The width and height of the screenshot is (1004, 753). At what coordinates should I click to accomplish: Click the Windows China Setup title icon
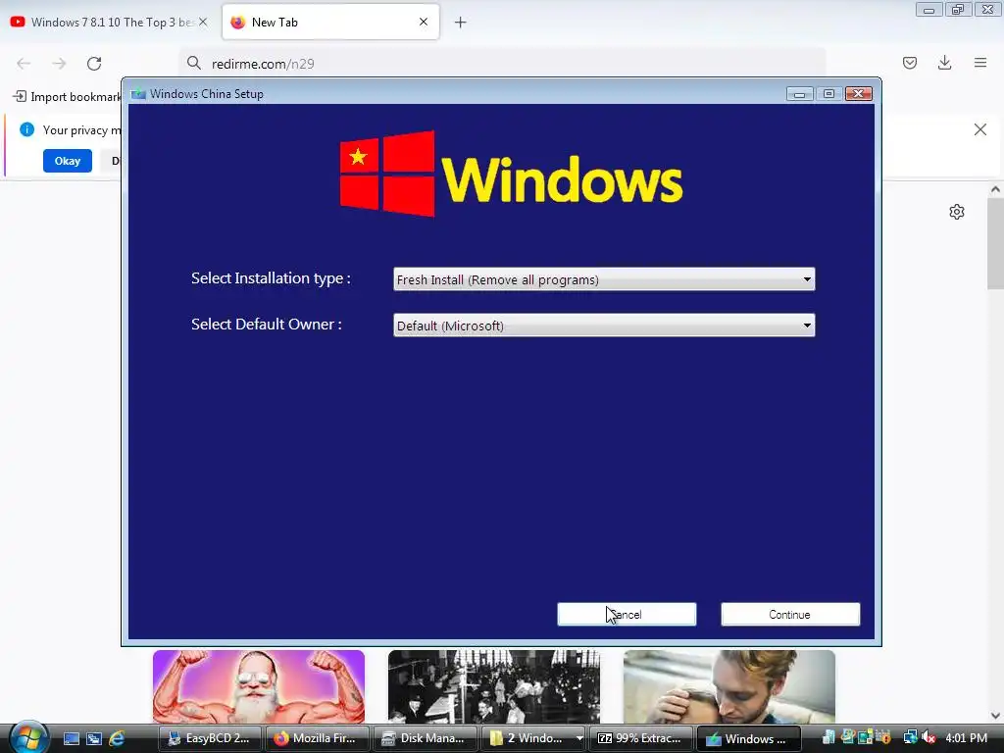coord(137,94)
